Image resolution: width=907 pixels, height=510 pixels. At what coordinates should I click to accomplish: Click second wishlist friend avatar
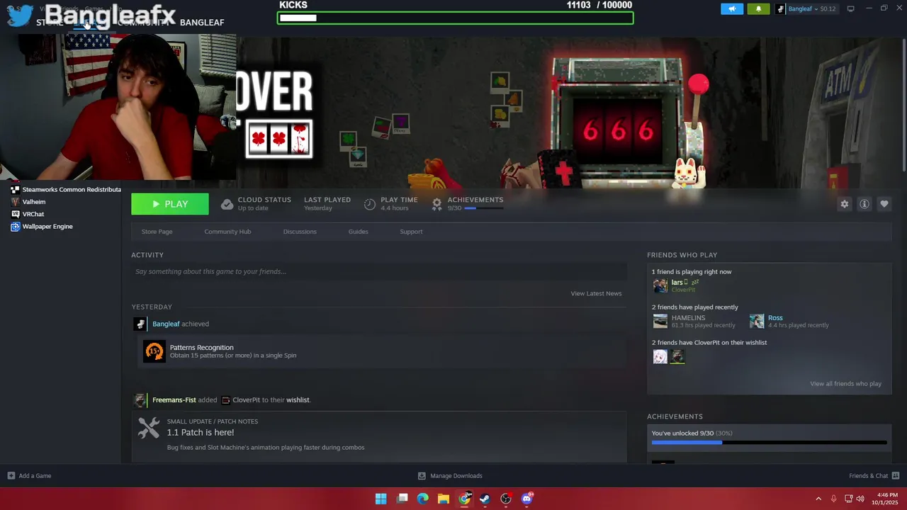(x=677, y=356)
